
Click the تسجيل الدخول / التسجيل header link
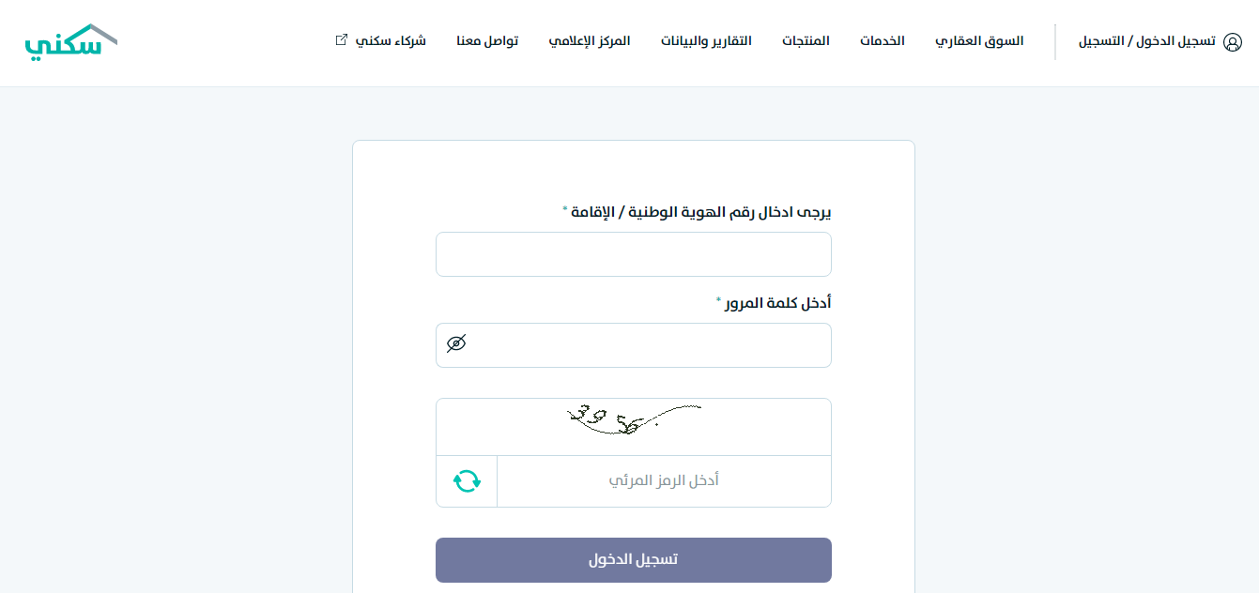click(x=1146, y=41)
